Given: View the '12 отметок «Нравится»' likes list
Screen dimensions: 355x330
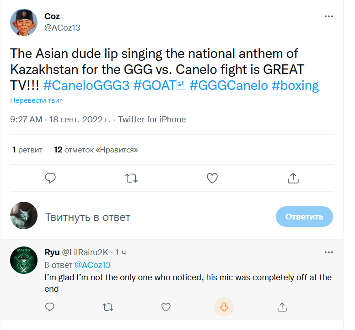Looking at the screenshot, I should (x=96, y=150).
